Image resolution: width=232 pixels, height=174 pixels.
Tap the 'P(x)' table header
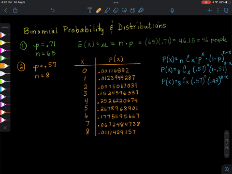tap(116, 59)
